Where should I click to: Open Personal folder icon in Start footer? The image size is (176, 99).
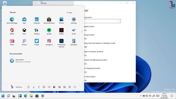point(59,87)
